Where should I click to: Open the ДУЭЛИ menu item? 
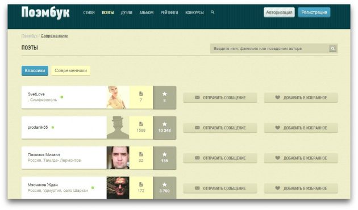tap(127, 12)
